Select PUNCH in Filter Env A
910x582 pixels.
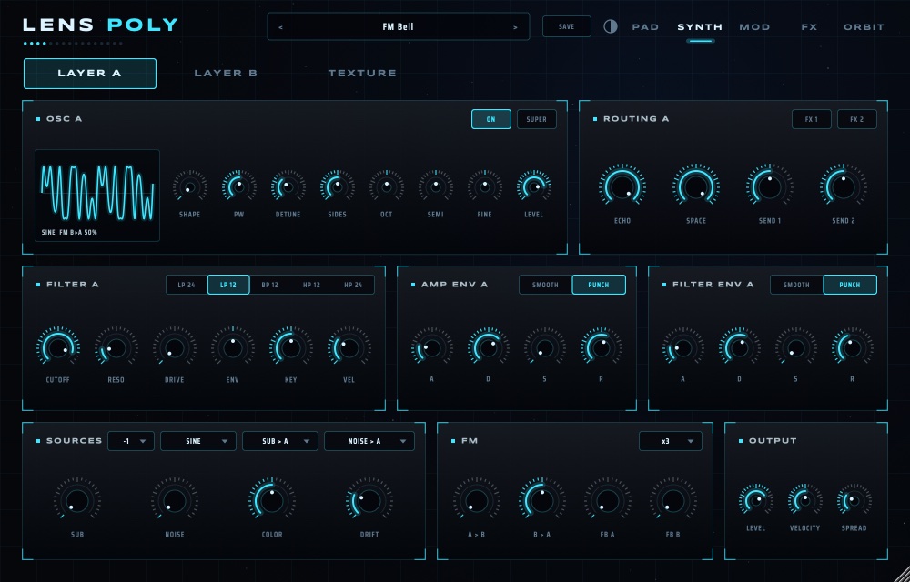pyautogui.click(x=850, y=285)
